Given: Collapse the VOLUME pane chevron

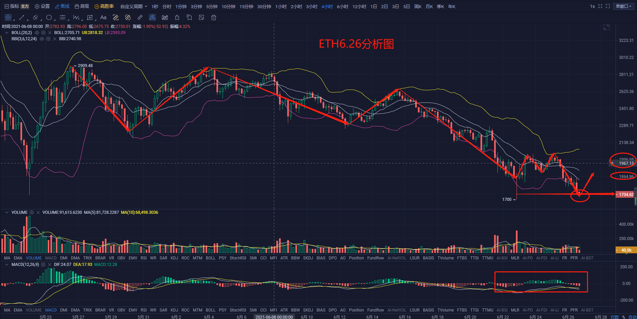Looking at the screenshot, I should click(7, 212).
